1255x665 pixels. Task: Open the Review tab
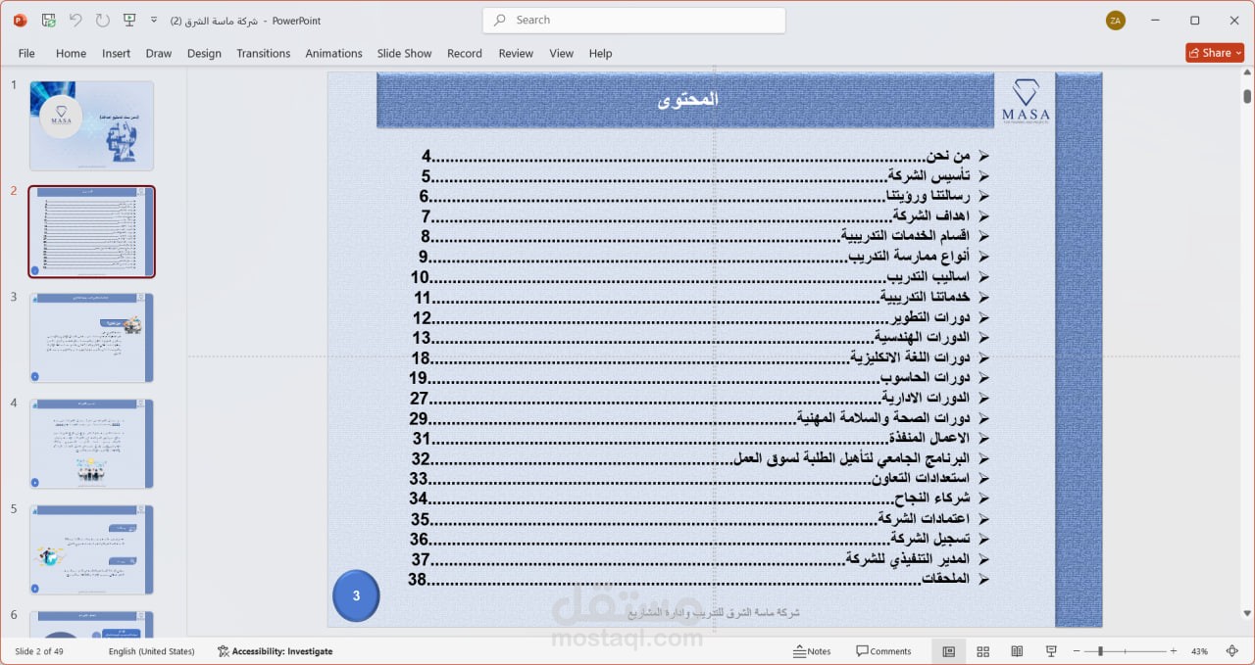[516, 53]
